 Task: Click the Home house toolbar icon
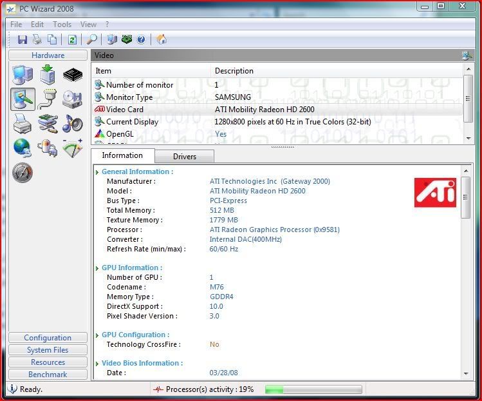pyautogui.click(x=162, y=40)
